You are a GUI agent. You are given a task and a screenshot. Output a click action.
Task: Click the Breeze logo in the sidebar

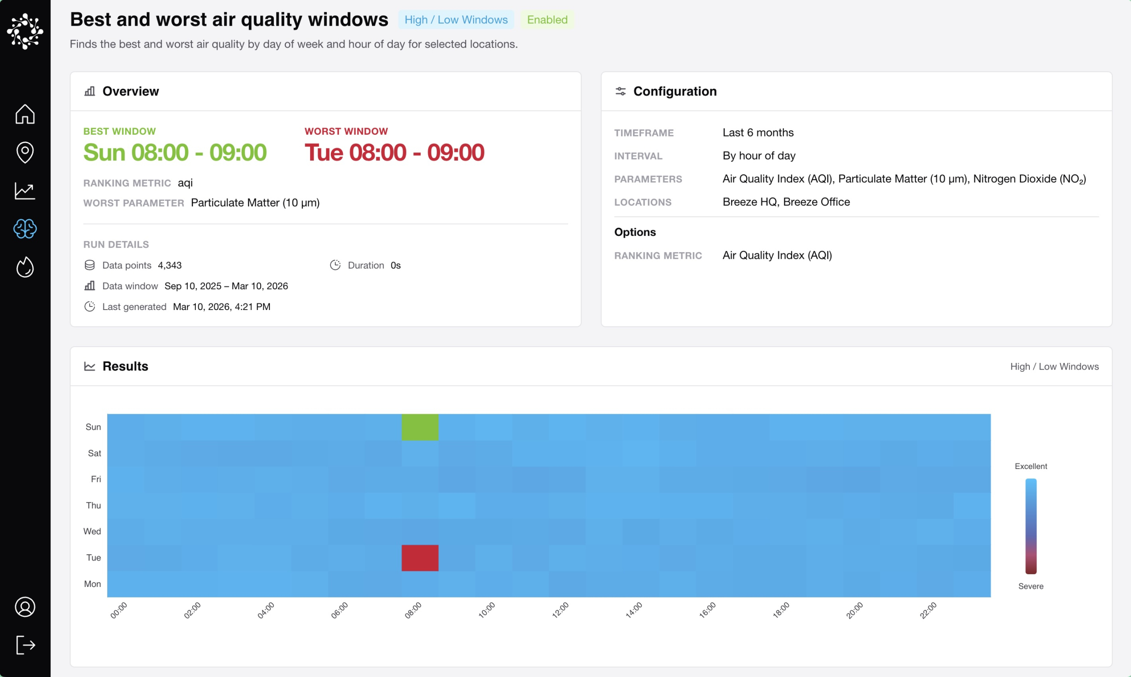point(25,31)
